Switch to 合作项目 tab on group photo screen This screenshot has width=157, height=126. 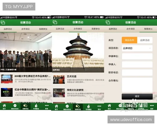[25, 29]
